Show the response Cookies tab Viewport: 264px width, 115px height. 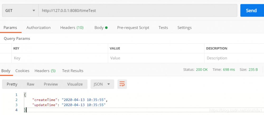tap(22, 71)
